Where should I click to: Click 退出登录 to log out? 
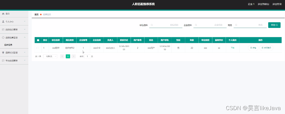[x=277, y=4]
